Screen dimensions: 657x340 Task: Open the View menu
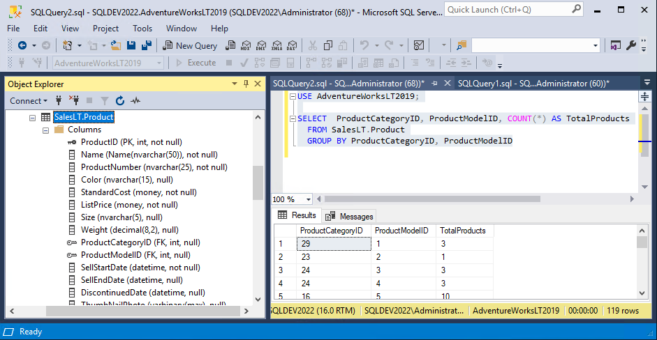click(70, 29)
